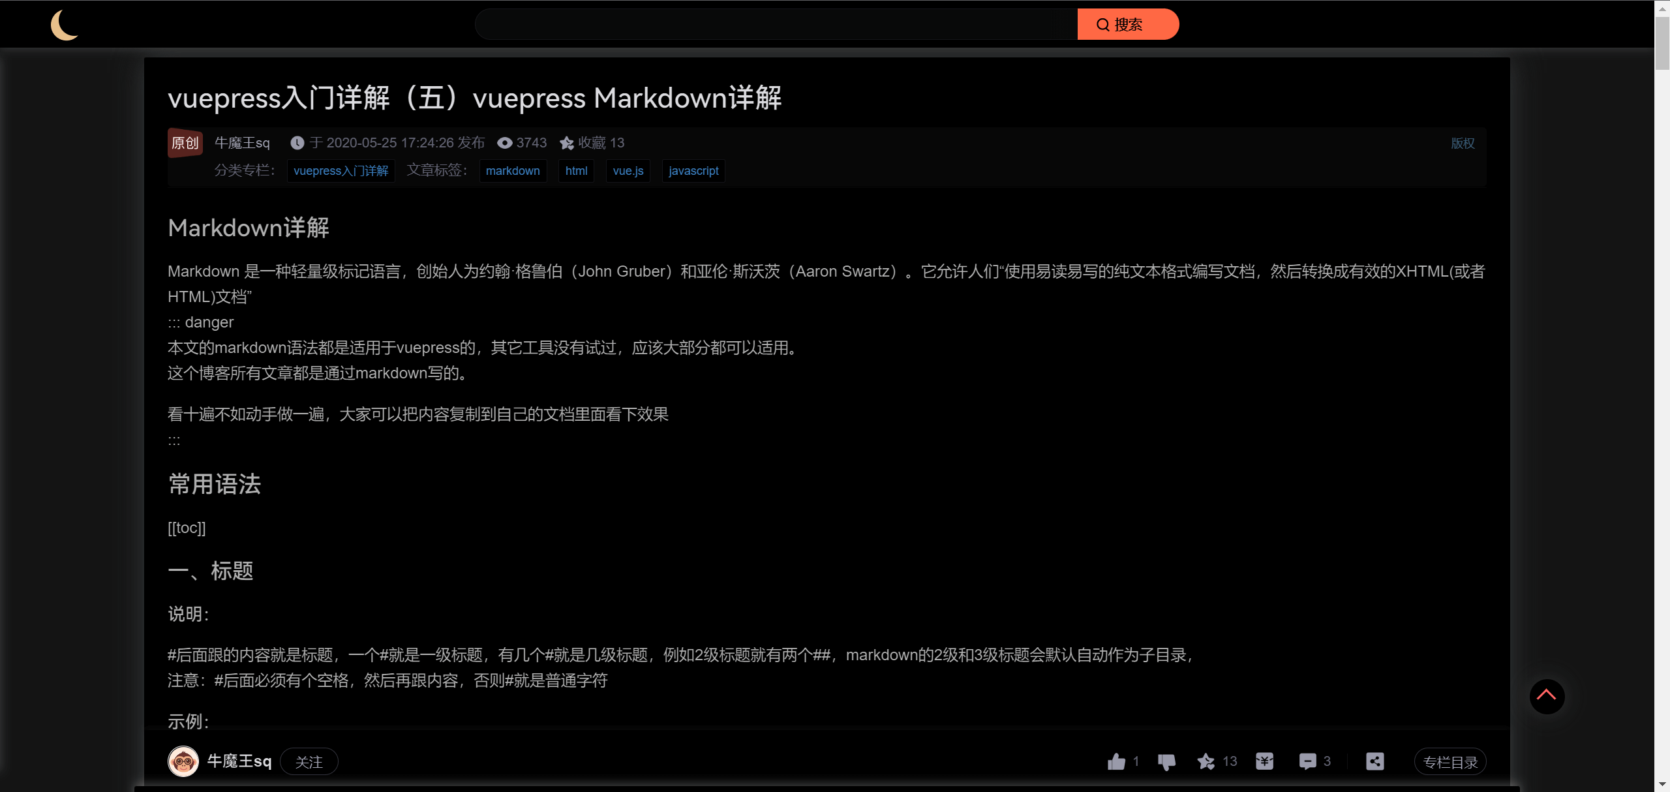The image size is (1670, 792).
Task: Open the reward tipping icon in the bottom bar
Action: [1264, 761]
